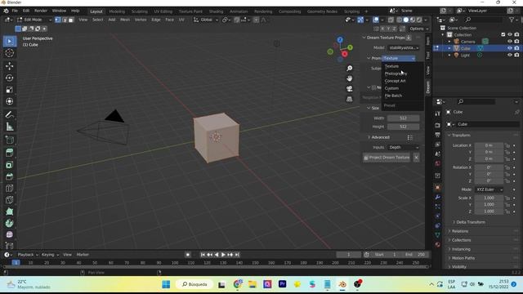Toggle Cube visibility eye in outliner

click(510, 48)
